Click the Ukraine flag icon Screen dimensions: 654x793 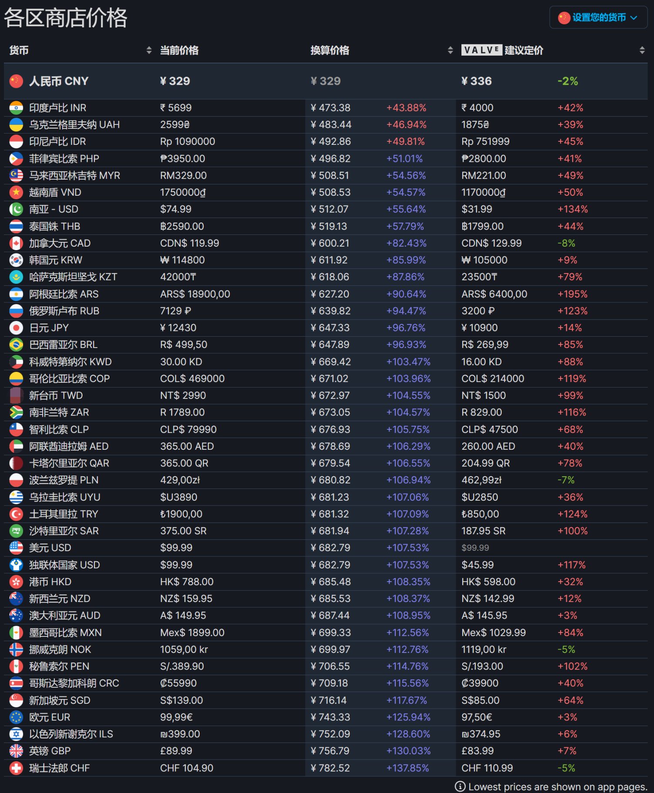coord(16,125)
